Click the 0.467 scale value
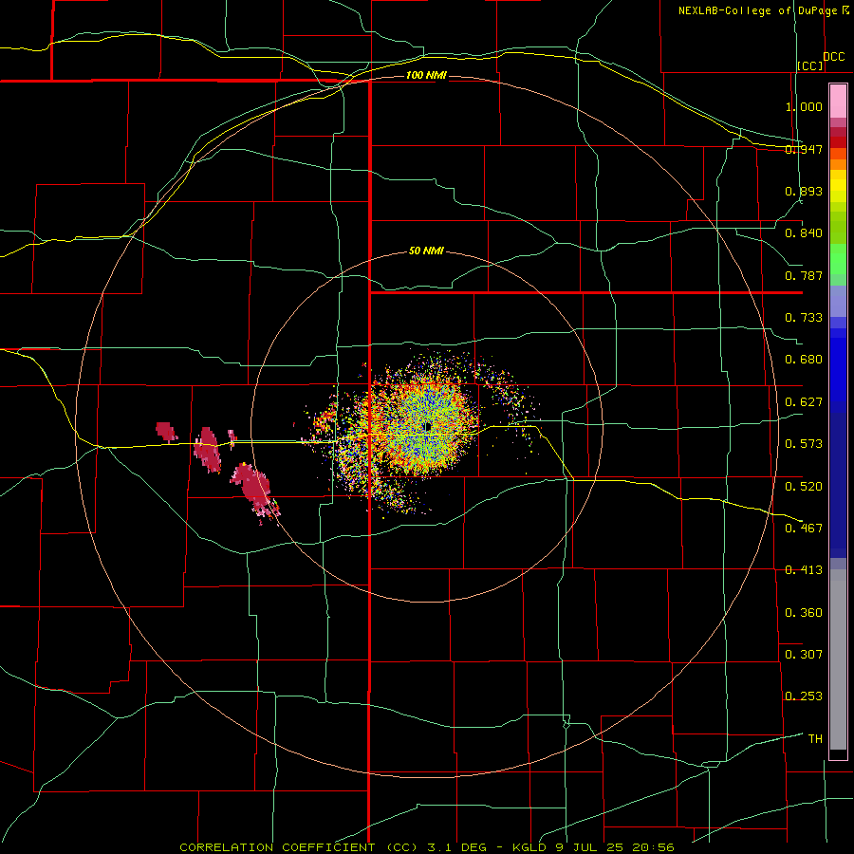 coord(804,529)
